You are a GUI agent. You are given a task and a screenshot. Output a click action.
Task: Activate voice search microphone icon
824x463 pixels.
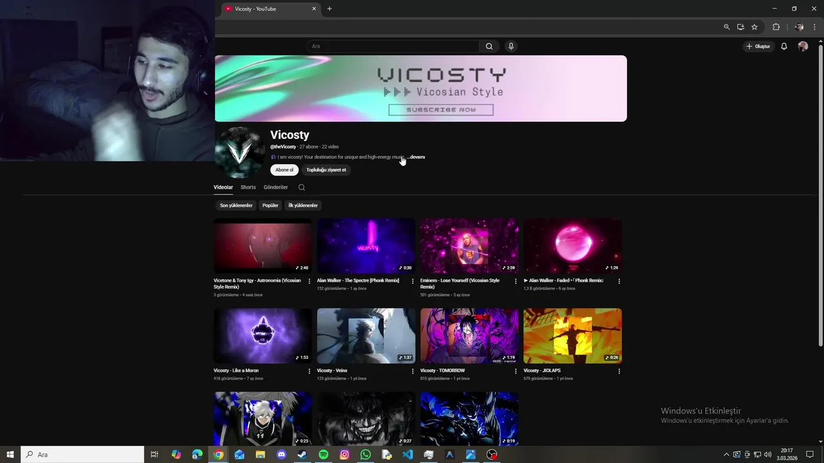(511, 46)
